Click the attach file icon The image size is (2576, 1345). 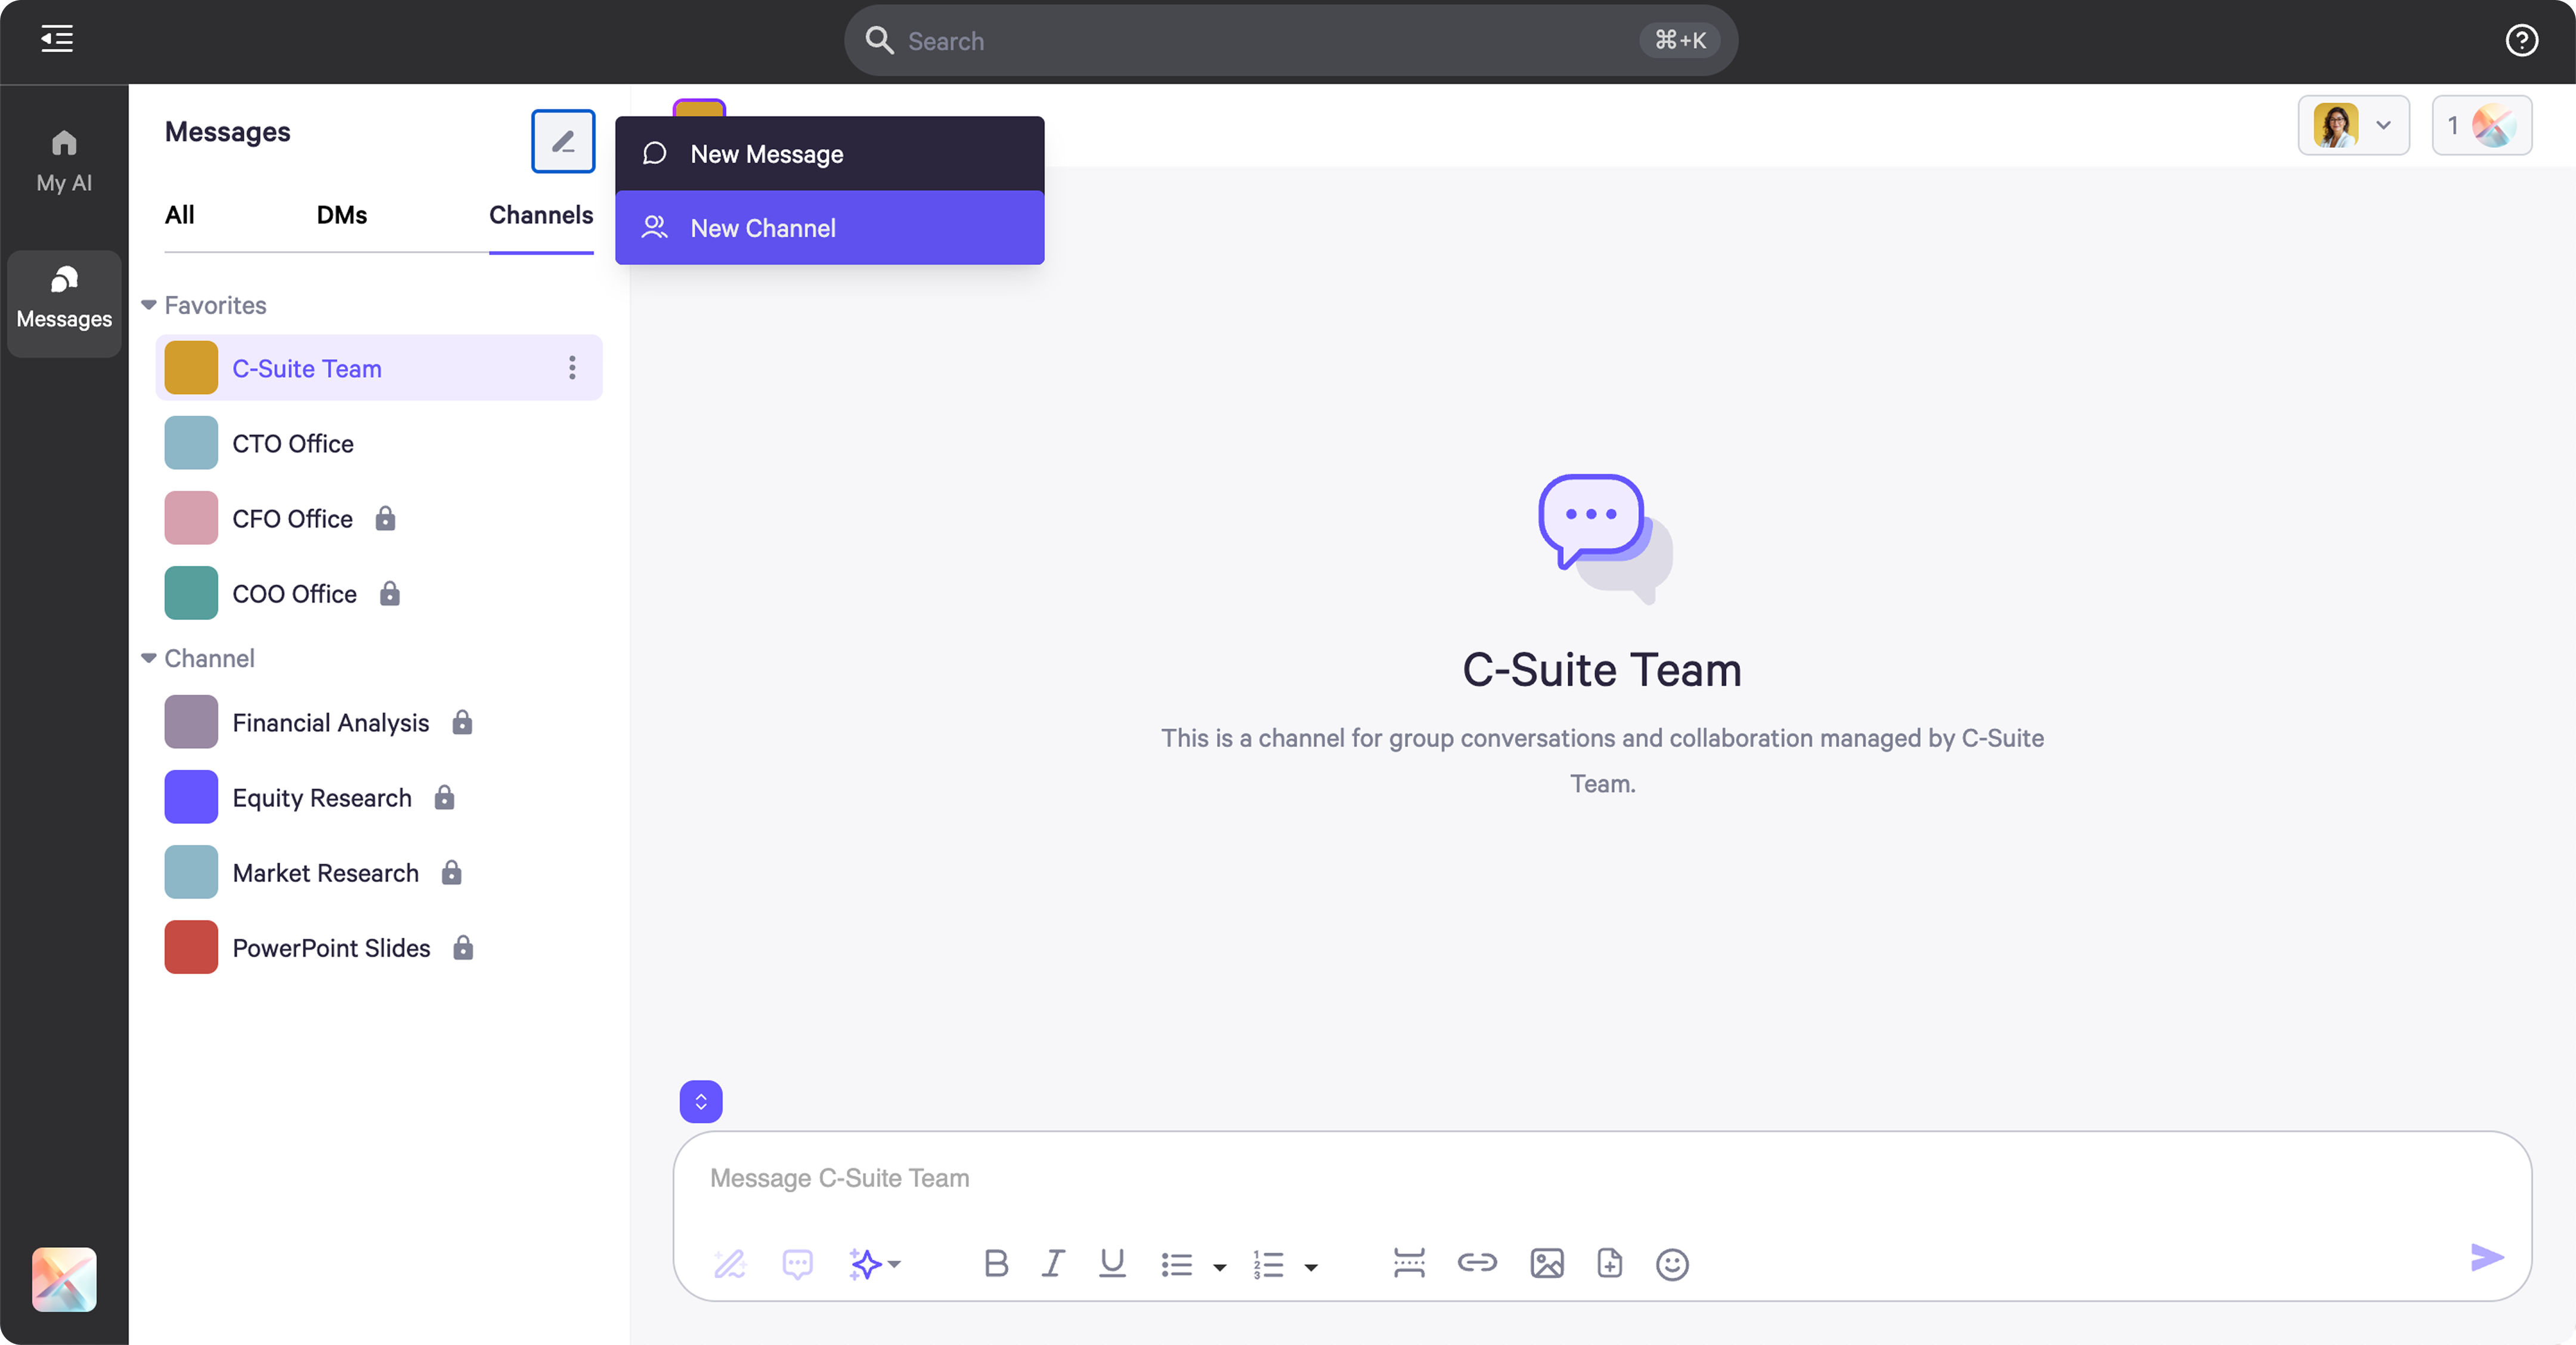1609,1263
